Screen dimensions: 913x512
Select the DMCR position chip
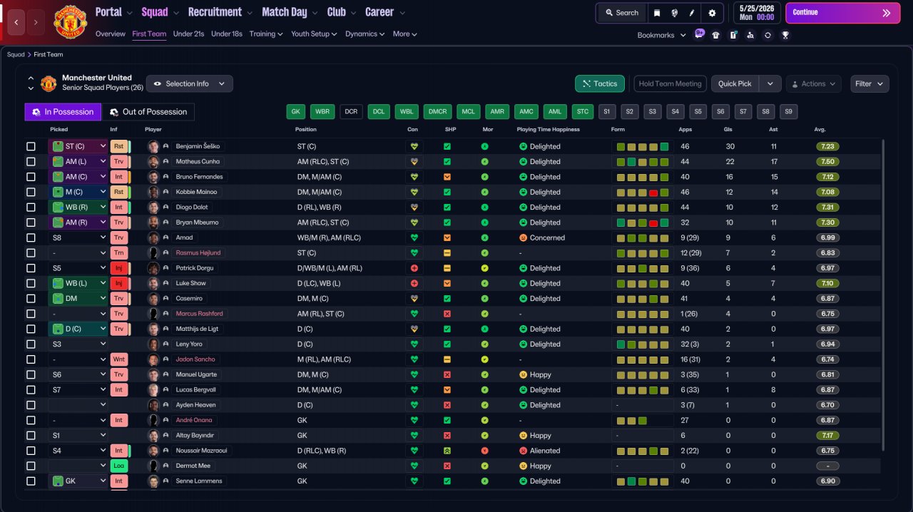pos(437,112)
